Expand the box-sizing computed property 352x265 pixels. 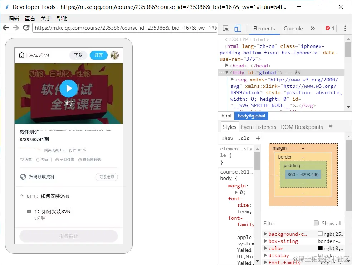tap(265, 241)
